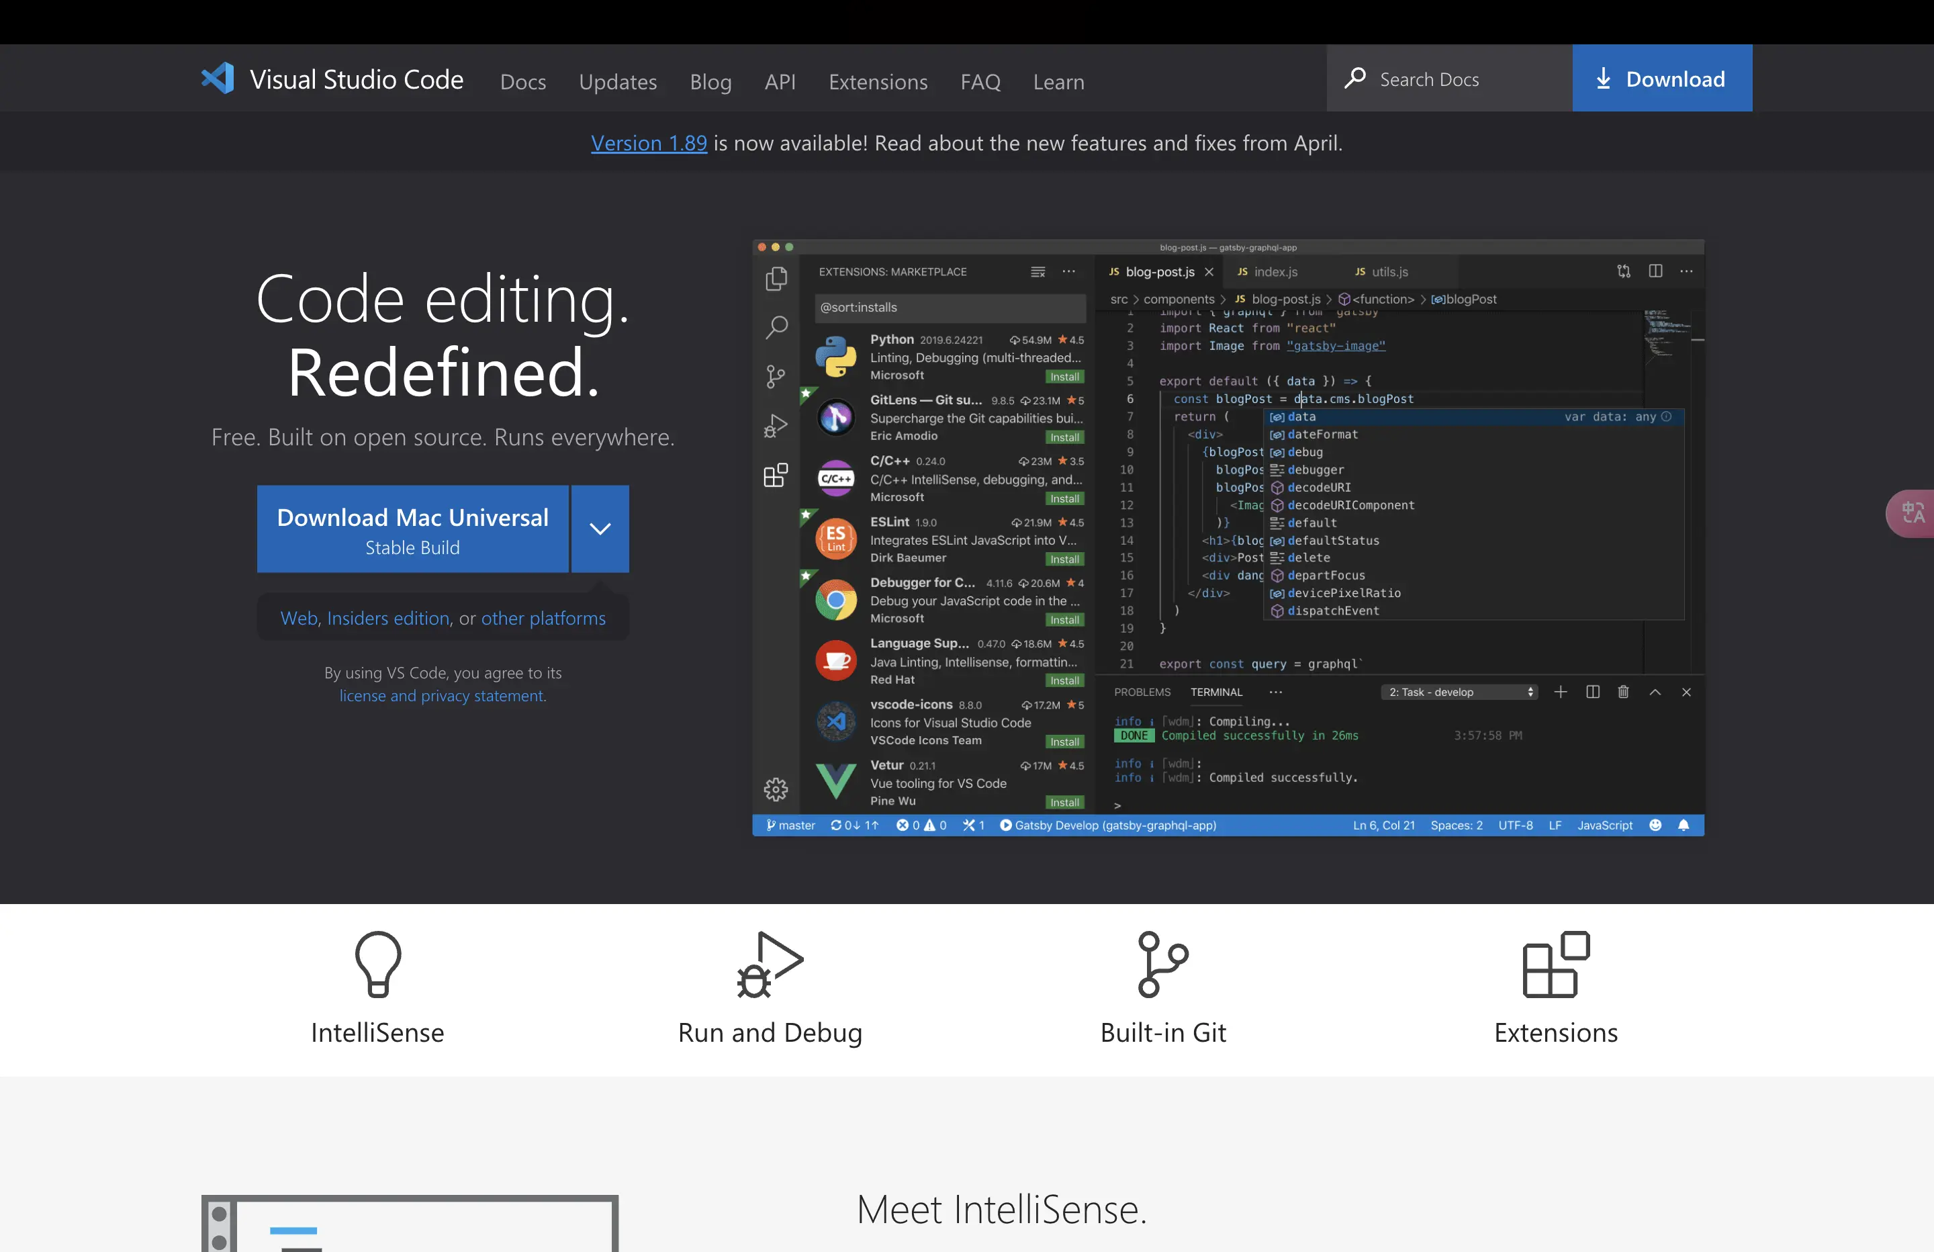Click the Python extension logo
1934x1252 pixels.
pyautogui.click(x=835, y=357)
